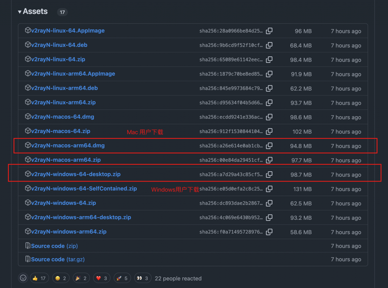Copy SHA256 hash for v2rayN-linux-64.AppImage
The height and width of the screenshot is (288, 388).
click(x=269, y=31)
